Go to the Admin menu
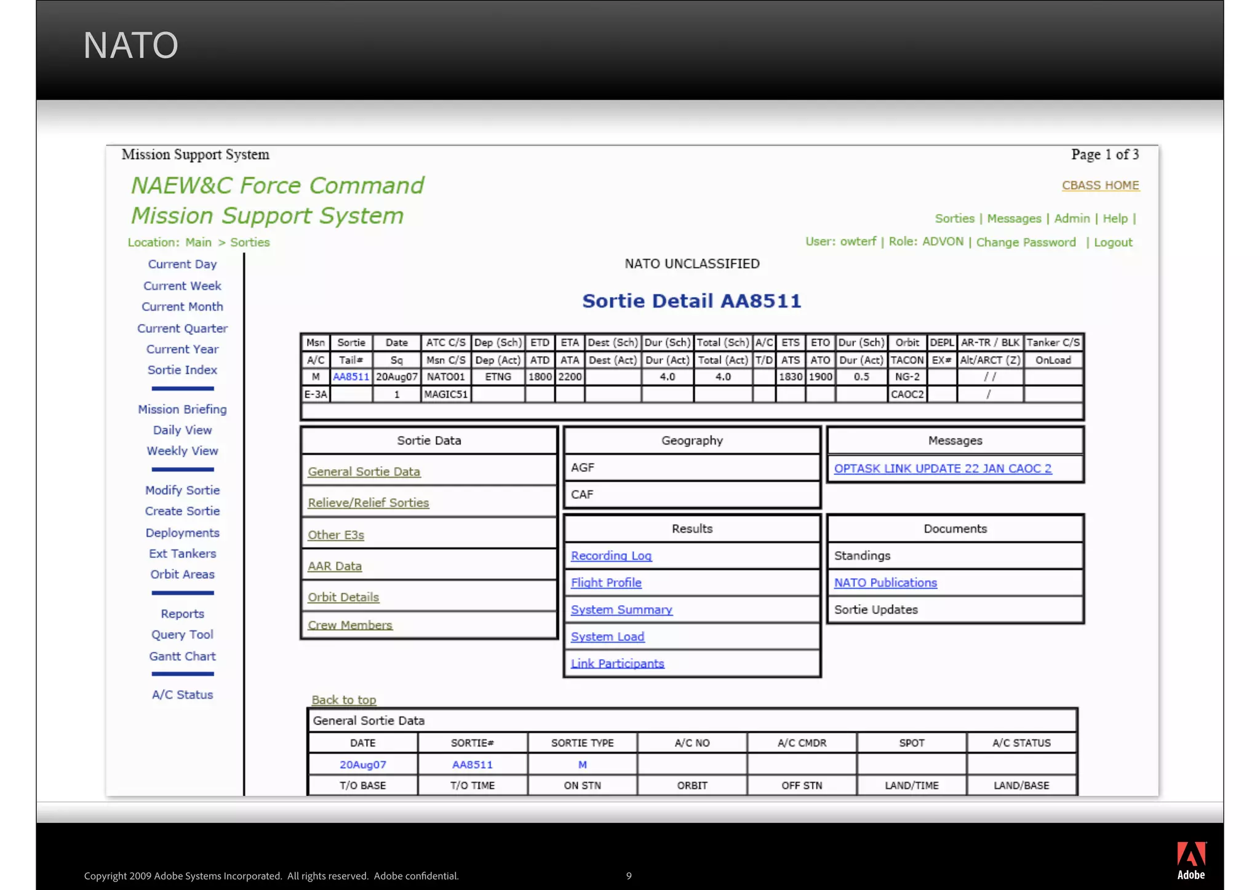This screenshot has height=890, width=1260. tap(1071, 218)
